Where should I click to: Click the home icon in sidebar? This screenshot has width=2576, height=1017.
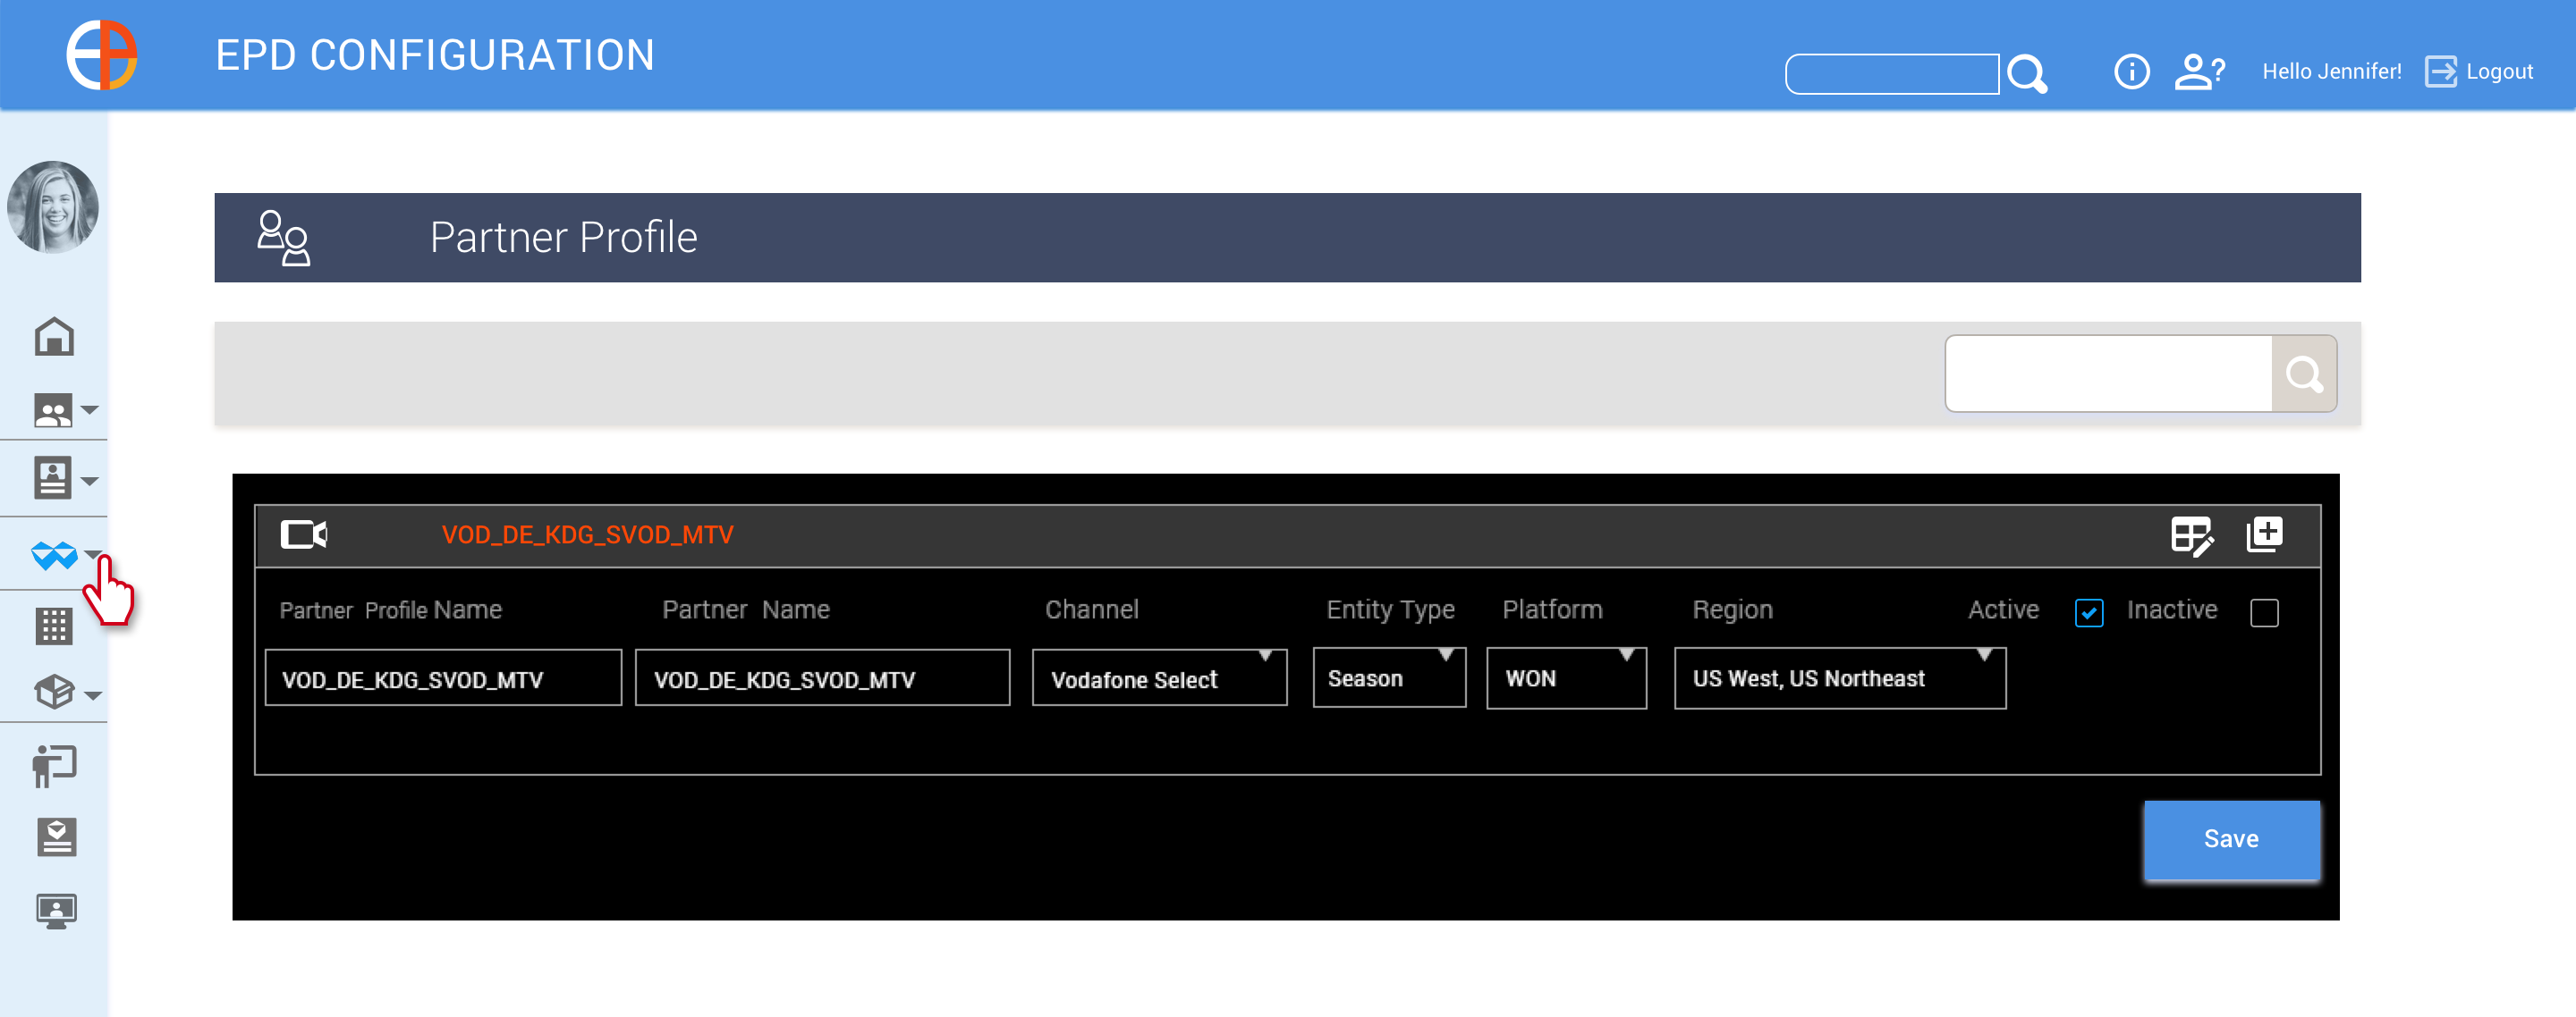click(x=54, y=337)
